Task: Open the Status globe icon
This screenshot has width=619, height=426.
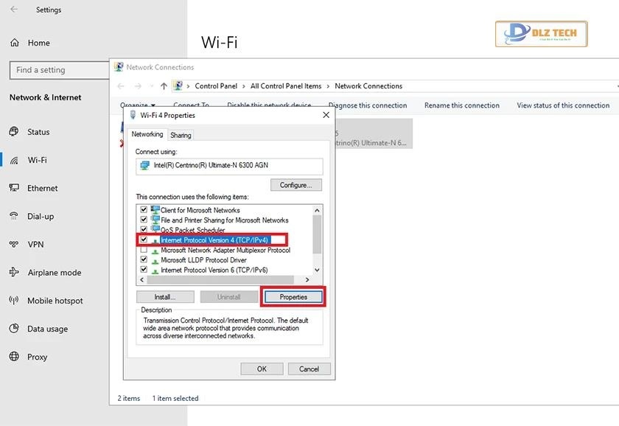Action: (x=14, y=132)
